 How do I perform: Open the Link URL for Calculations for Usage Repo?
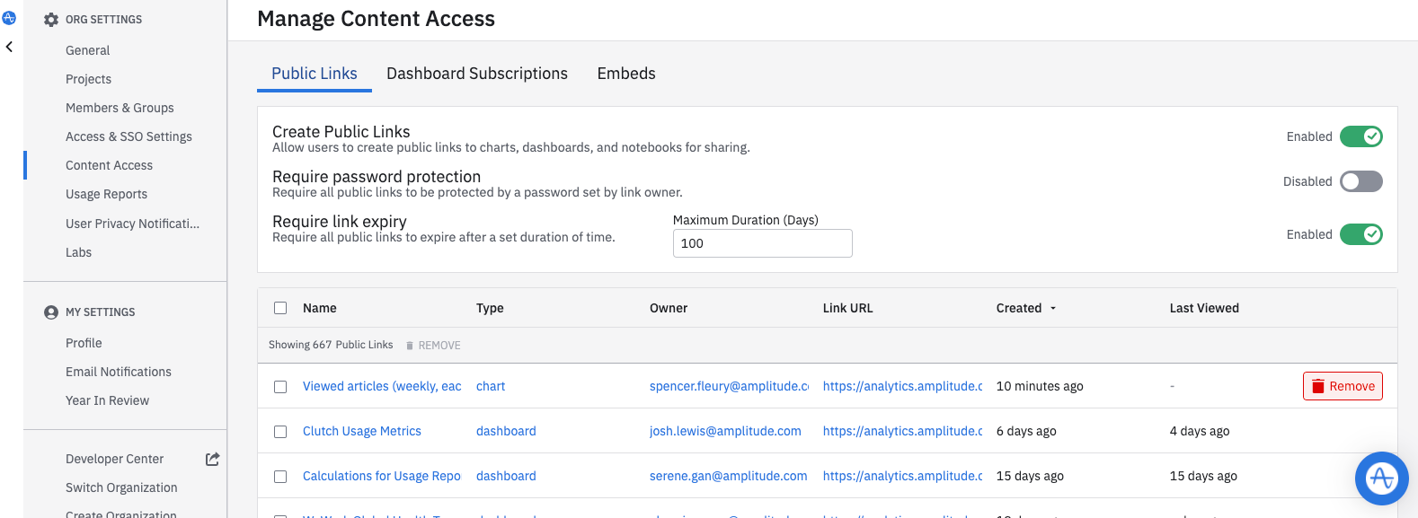[x=903, y=476]
